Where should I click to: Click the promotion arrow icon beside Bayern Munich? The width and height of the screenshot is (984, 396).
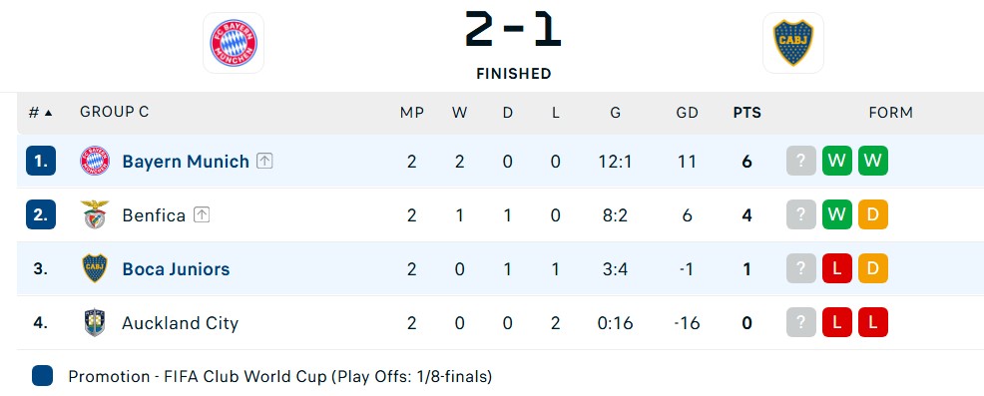pyautogui.click(x=264, y=162)
